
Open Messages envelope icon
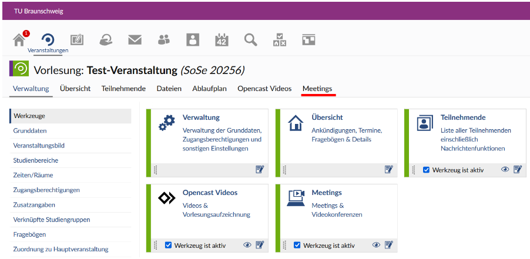(135, 40)
